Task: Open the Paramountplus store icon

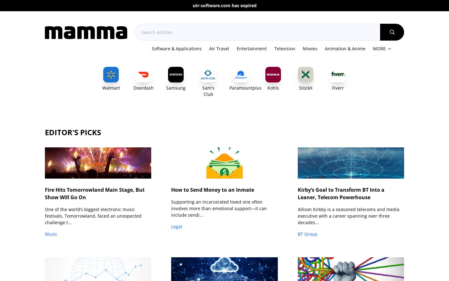Action: (241, 75)
